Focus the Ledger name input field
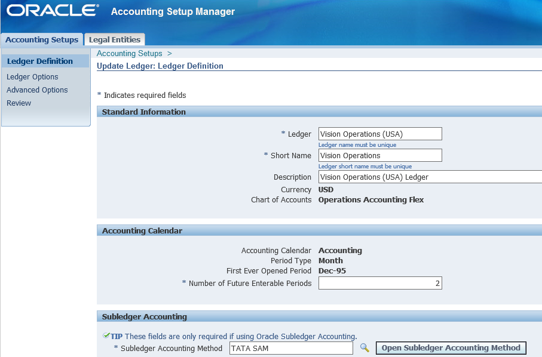542x357 pixels. pyautogui.click(x=380, y=134)
